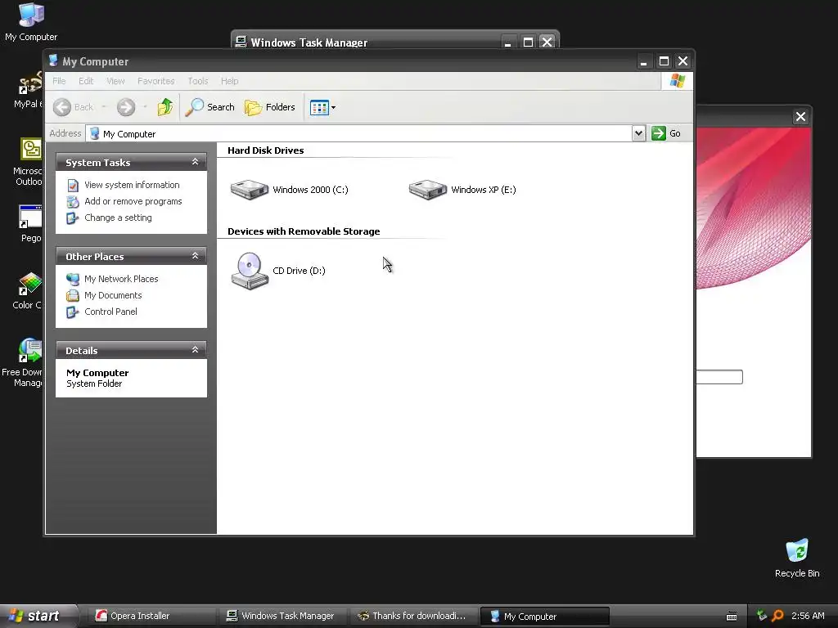This screenshot has height=628, width=838.
Task: Click the My Computer title bar icon
Action: click(53, 61)
